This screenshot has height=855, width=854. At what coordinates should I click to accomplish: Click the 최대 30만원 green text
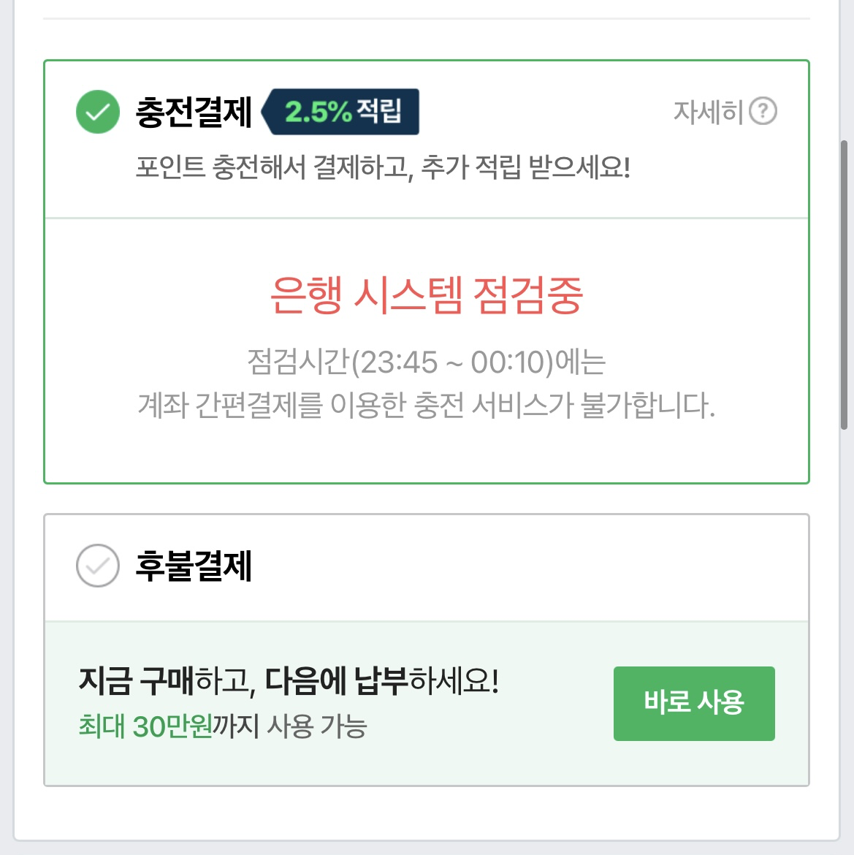[145, 726]
